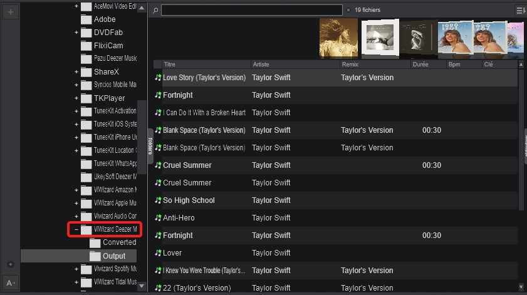Click the DVDFab folder icon

tap(86, 33)
